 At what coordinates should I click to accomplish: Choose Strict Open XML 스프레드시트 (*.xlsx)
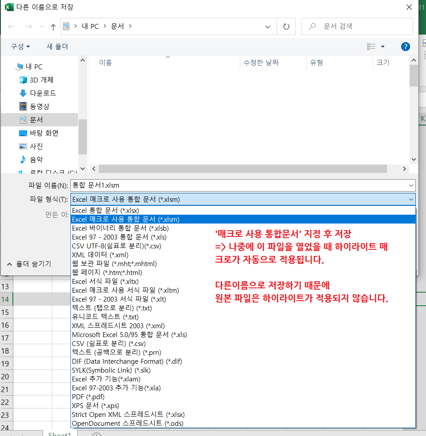[x=243, y=415]
